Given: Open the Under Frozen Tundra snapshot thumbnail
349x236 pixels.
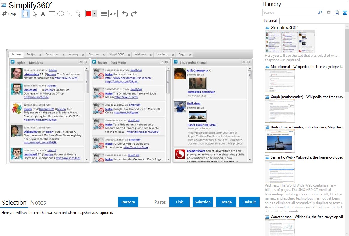Looking at the screenshot, I should pyautogui.click(x=280, y=141).
